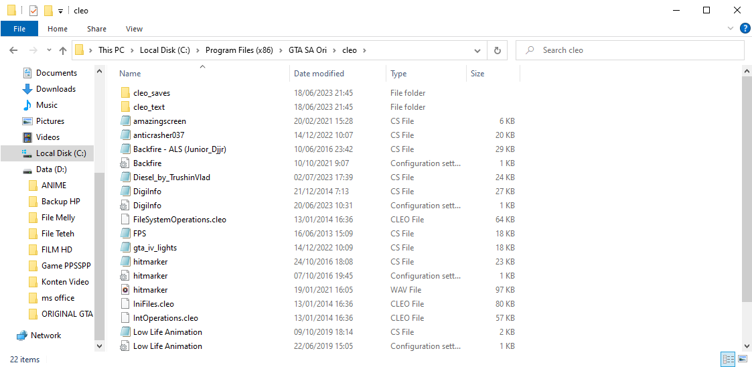Image resolution: width=752 pixels, height=367 pixels.
Task: Expand chevron after Program Files (x86) breadcrumb
Action: tap(281, 50)
